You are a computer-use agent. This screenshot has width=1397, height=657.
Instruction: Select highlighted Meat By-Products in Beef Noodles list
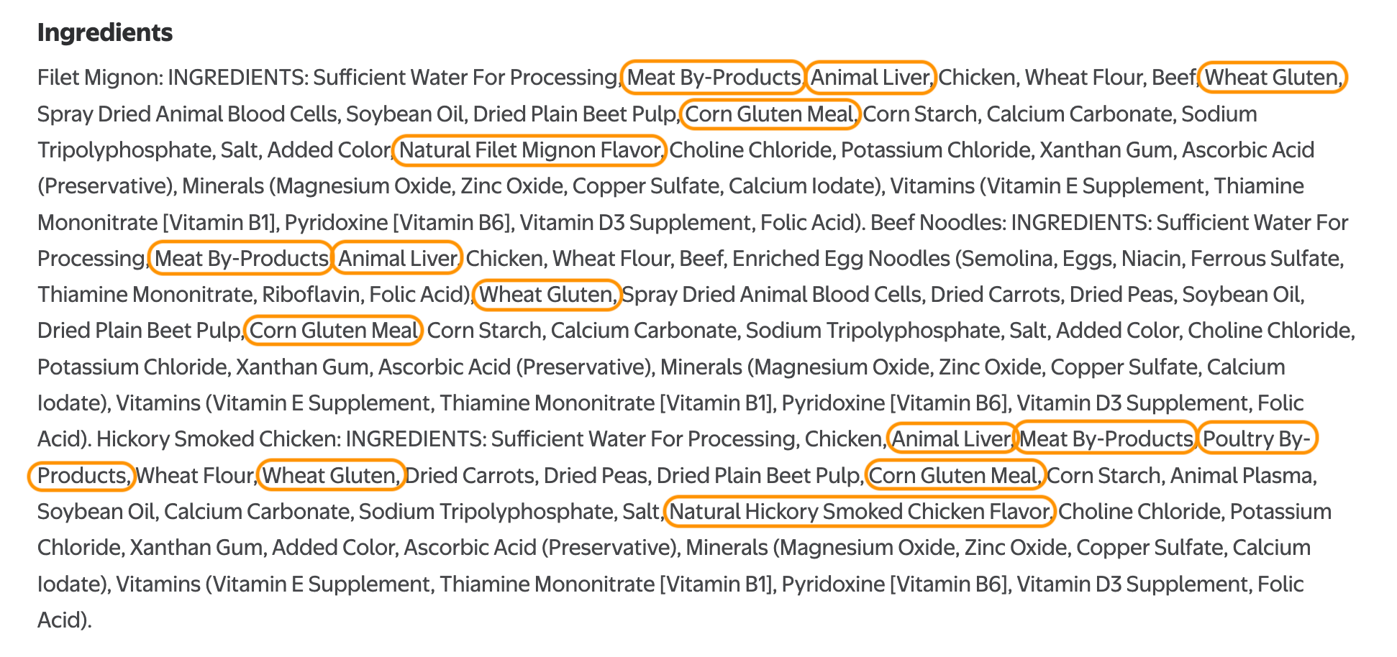(x=241, y=258)
